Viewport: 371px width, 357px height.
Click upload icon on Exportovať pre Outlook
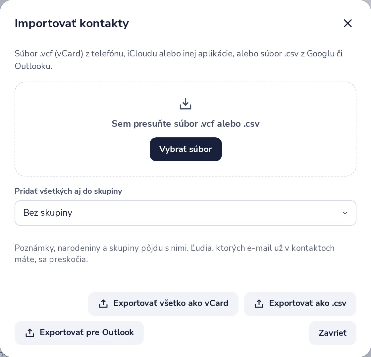tap(30, 333)
